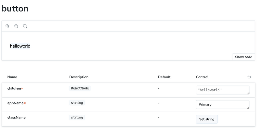Click the Control column header
257x128 pixels.
pos(202,77)
